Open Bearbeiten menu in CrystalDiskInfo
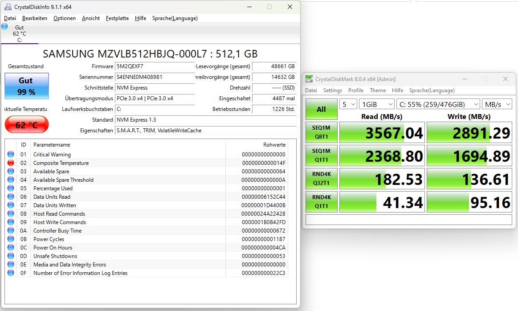Image resolution: width=518 pixels, height=311 pixels. click(x=35, y=18)
